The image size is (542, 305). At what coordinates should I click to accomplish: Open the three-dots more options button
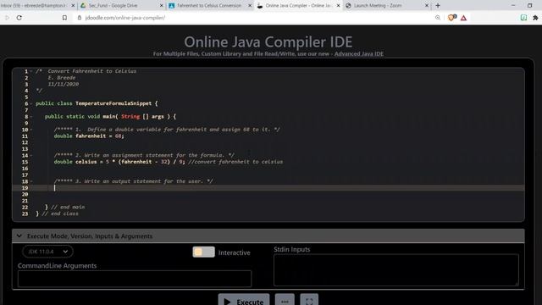pyautogui.click(x=285, y=300)
